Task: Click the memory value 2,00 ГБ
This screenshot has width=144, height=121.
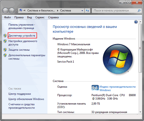Action: pos(96,104)
